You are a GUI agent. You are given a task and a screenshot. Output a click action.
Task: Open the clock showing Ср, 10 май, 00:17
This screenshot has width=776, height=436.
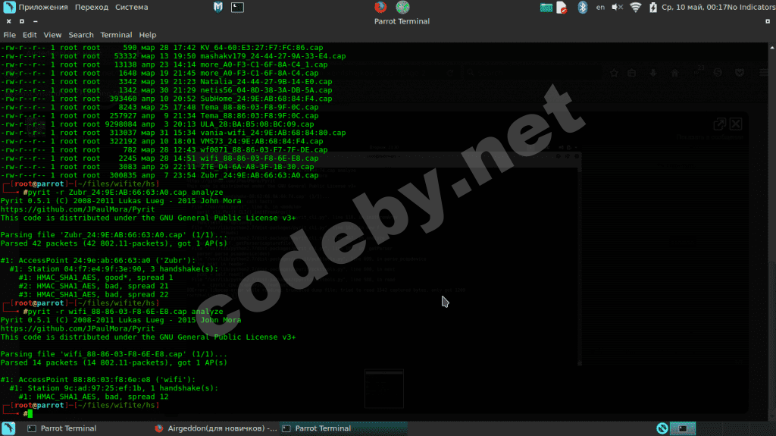click(693, 8)
